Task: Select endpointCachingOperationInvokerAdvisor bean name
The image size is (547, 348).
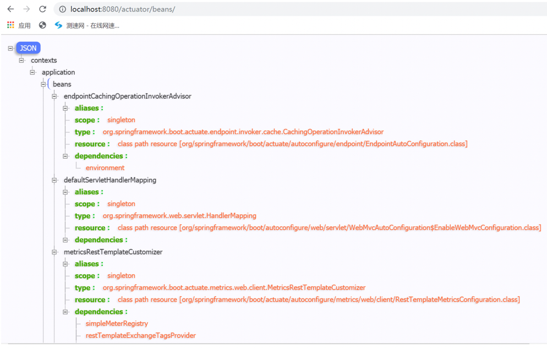Action: click(127, 96)
